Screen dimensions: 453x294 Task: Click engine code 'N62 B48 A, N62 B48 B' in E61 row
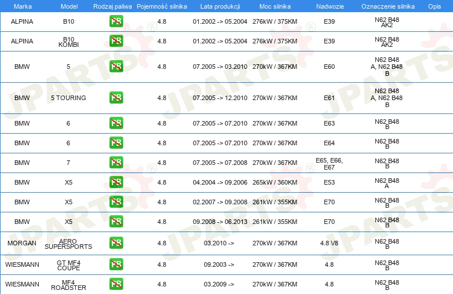click(387, 98)
